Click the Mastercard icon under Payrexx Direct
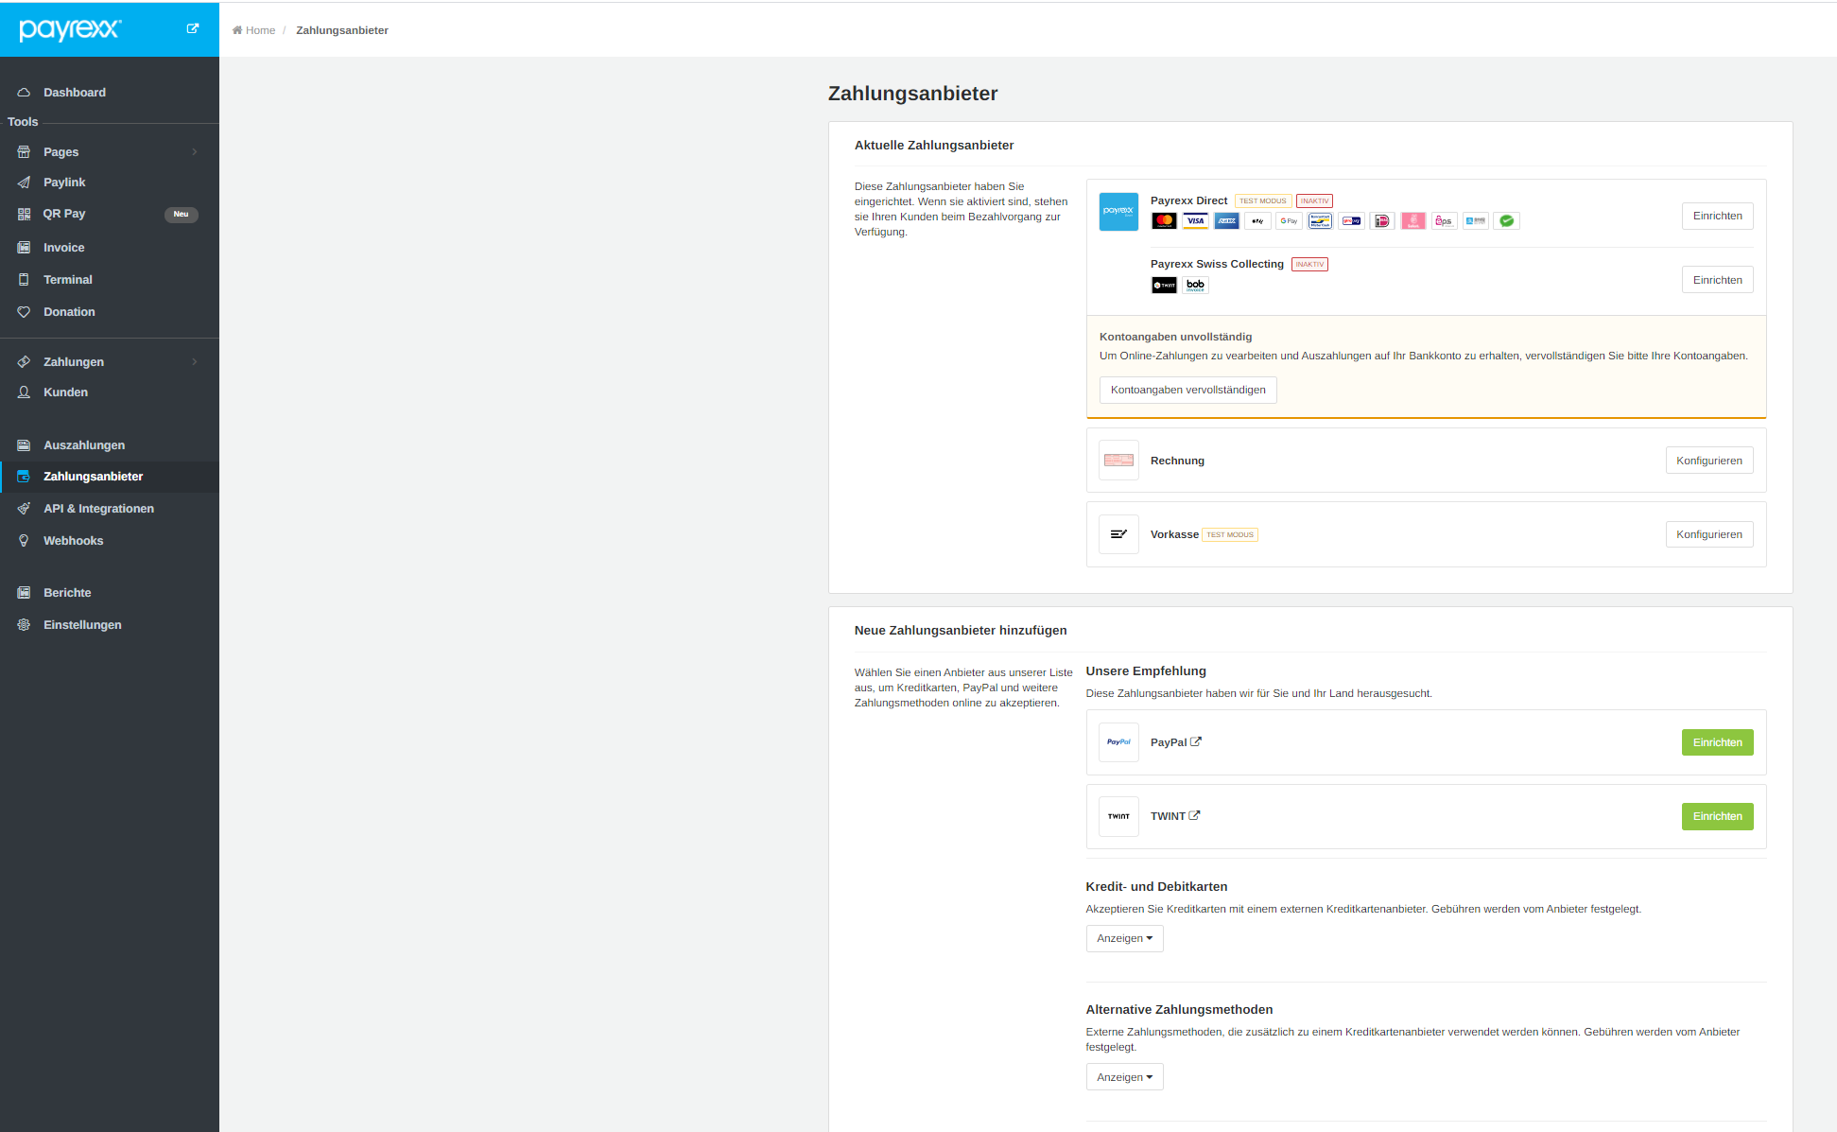 [1164, 221]
